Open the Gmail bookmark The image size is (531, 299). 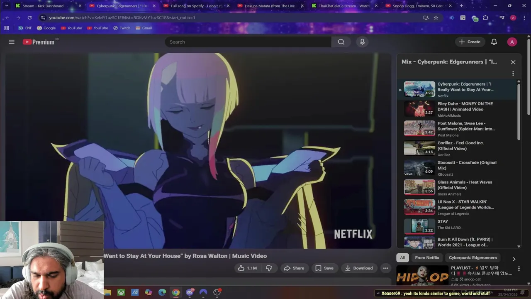tap(144, 28)
